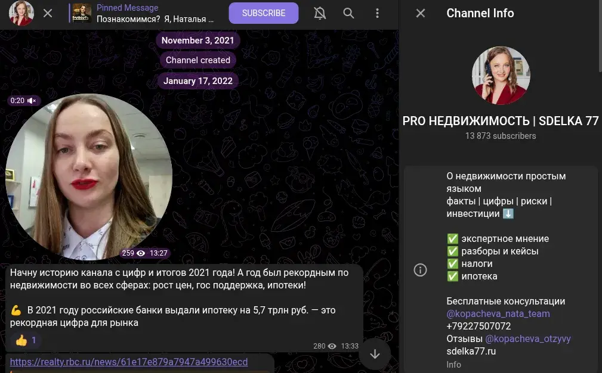This screenshot has height=373, width=602.
Task: Click the phone number +79227507072
Action: click(x=478, y=327)
